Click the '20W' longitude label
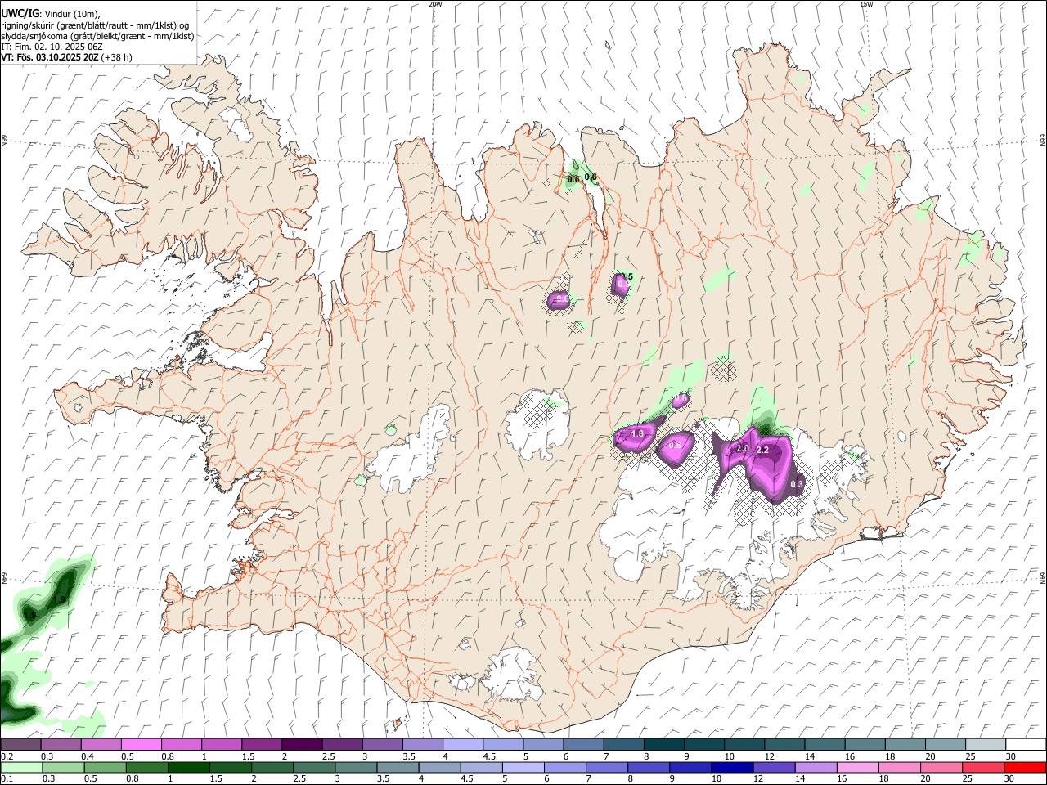This screenshot has width=1047, height=785. coord(435,4)
